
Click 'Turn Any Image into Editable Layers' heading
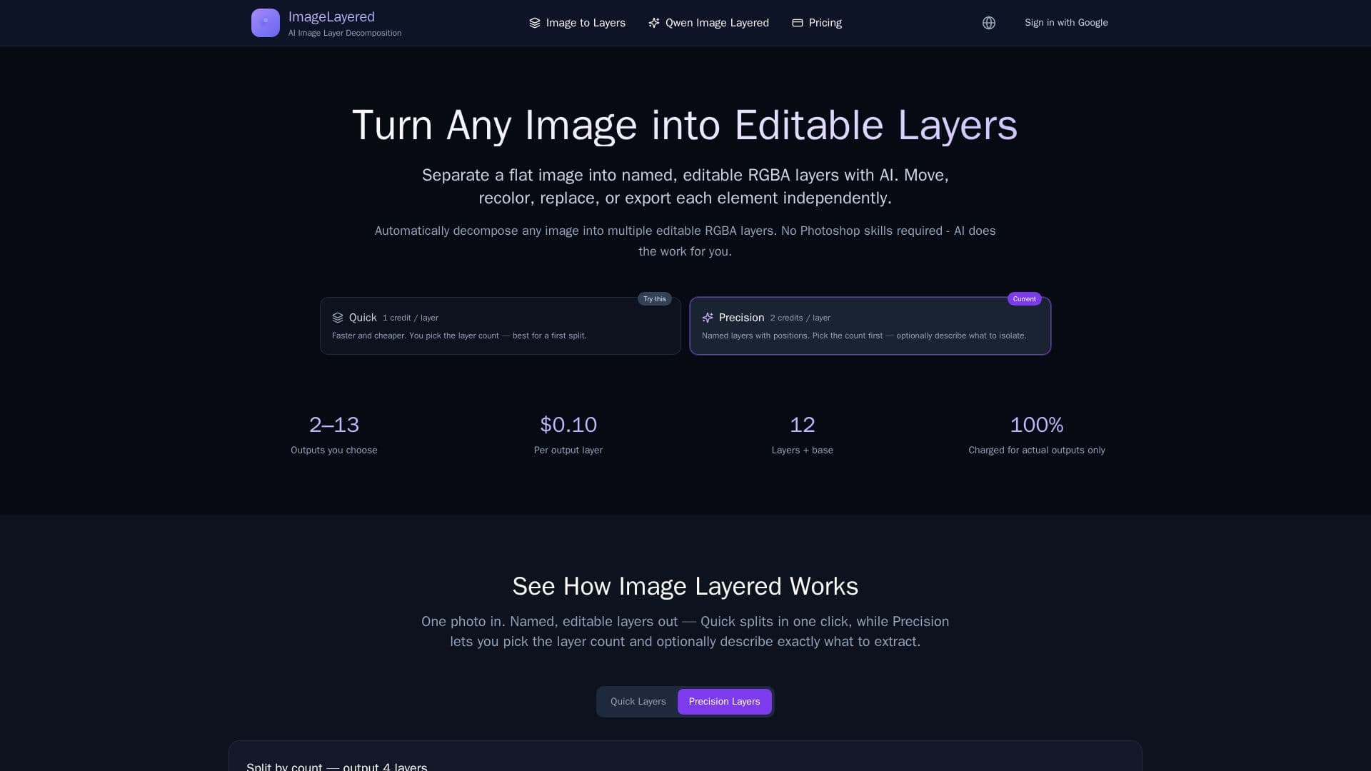(x=685, y=125)
